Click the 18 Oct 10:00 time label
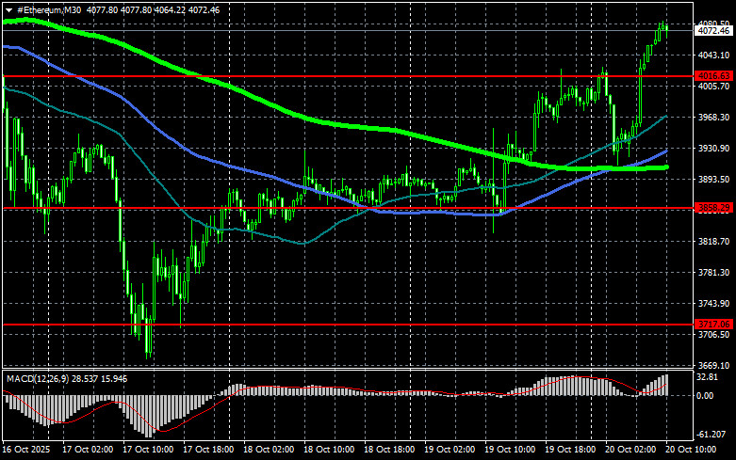The height and width of the screenshot is (460, 736). click(x=329, y=450)
